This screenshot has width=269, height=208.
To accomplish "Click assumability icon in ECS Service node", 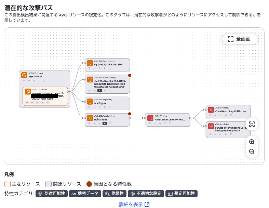I will pos(48,102).
